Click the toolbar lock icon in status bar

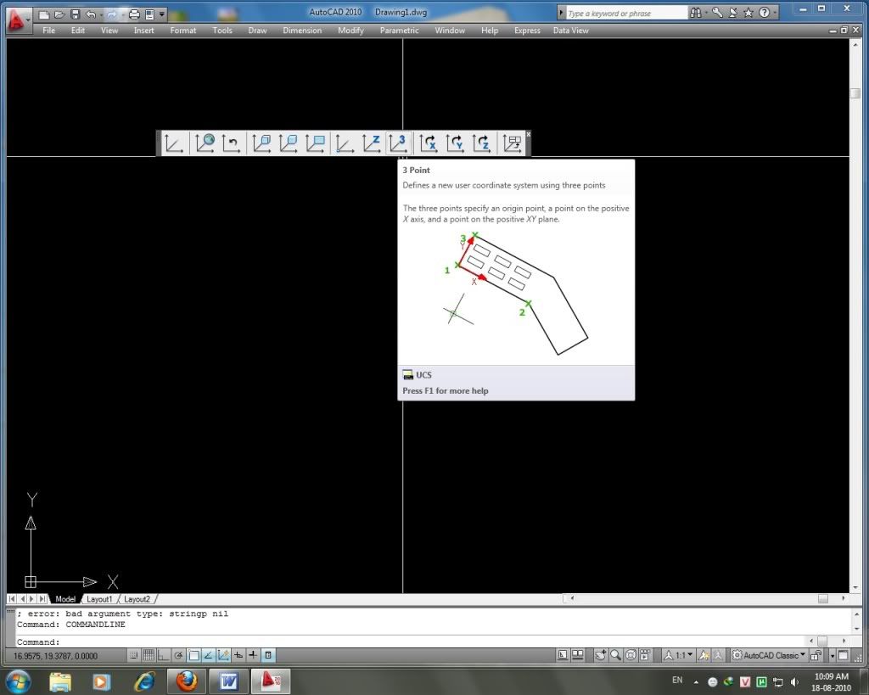816,655
